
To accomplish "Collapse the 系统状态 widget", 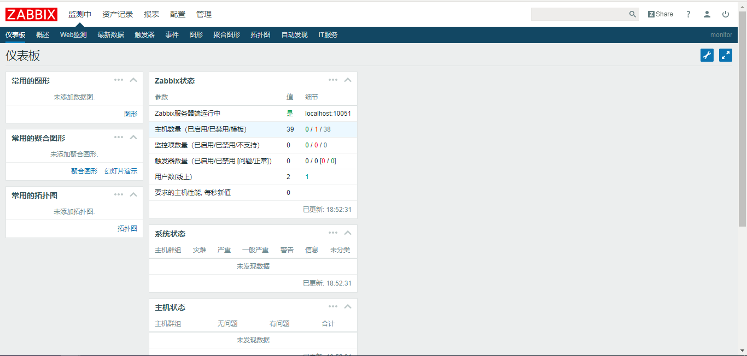I will 348,233.
